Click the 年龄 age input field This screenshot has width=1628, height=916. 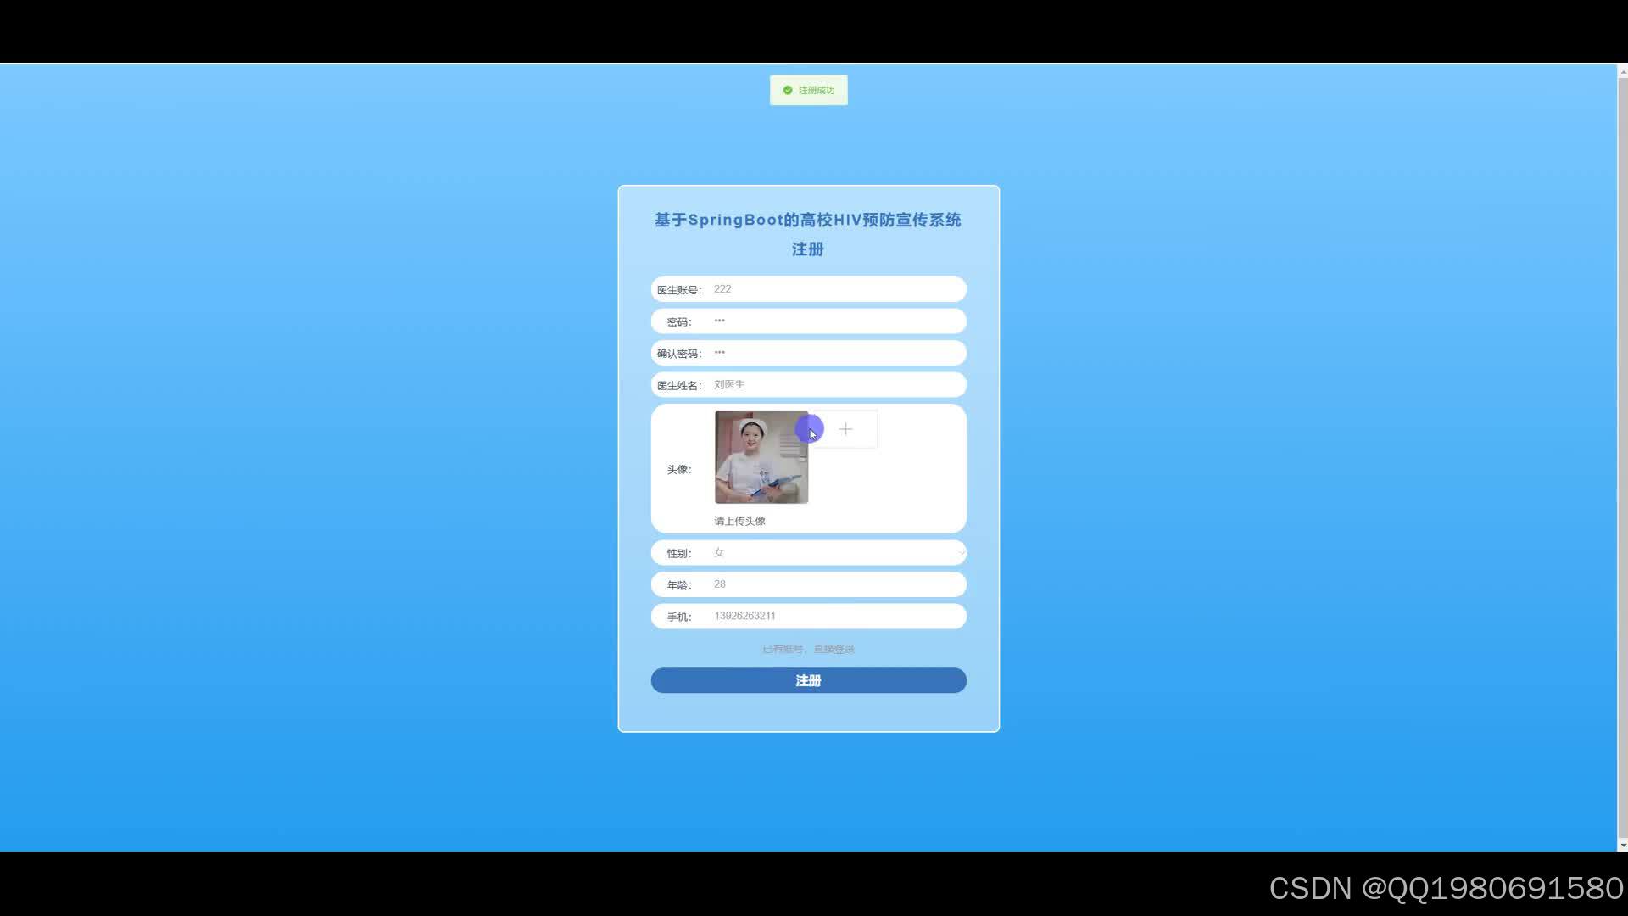point(835,584)
